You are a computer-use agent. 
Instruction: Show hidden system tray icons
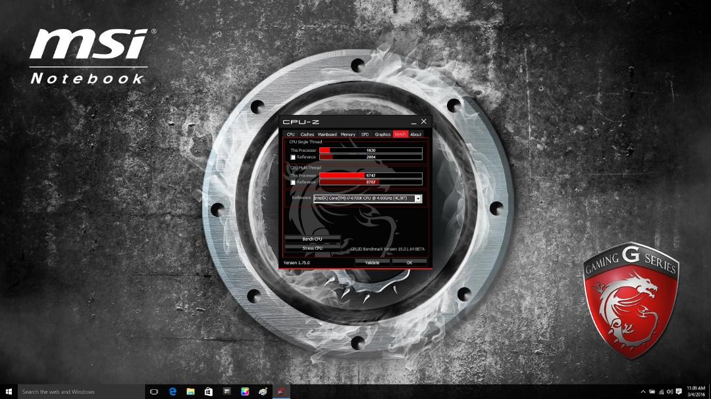pyautogui.click(x=643, y=392)
